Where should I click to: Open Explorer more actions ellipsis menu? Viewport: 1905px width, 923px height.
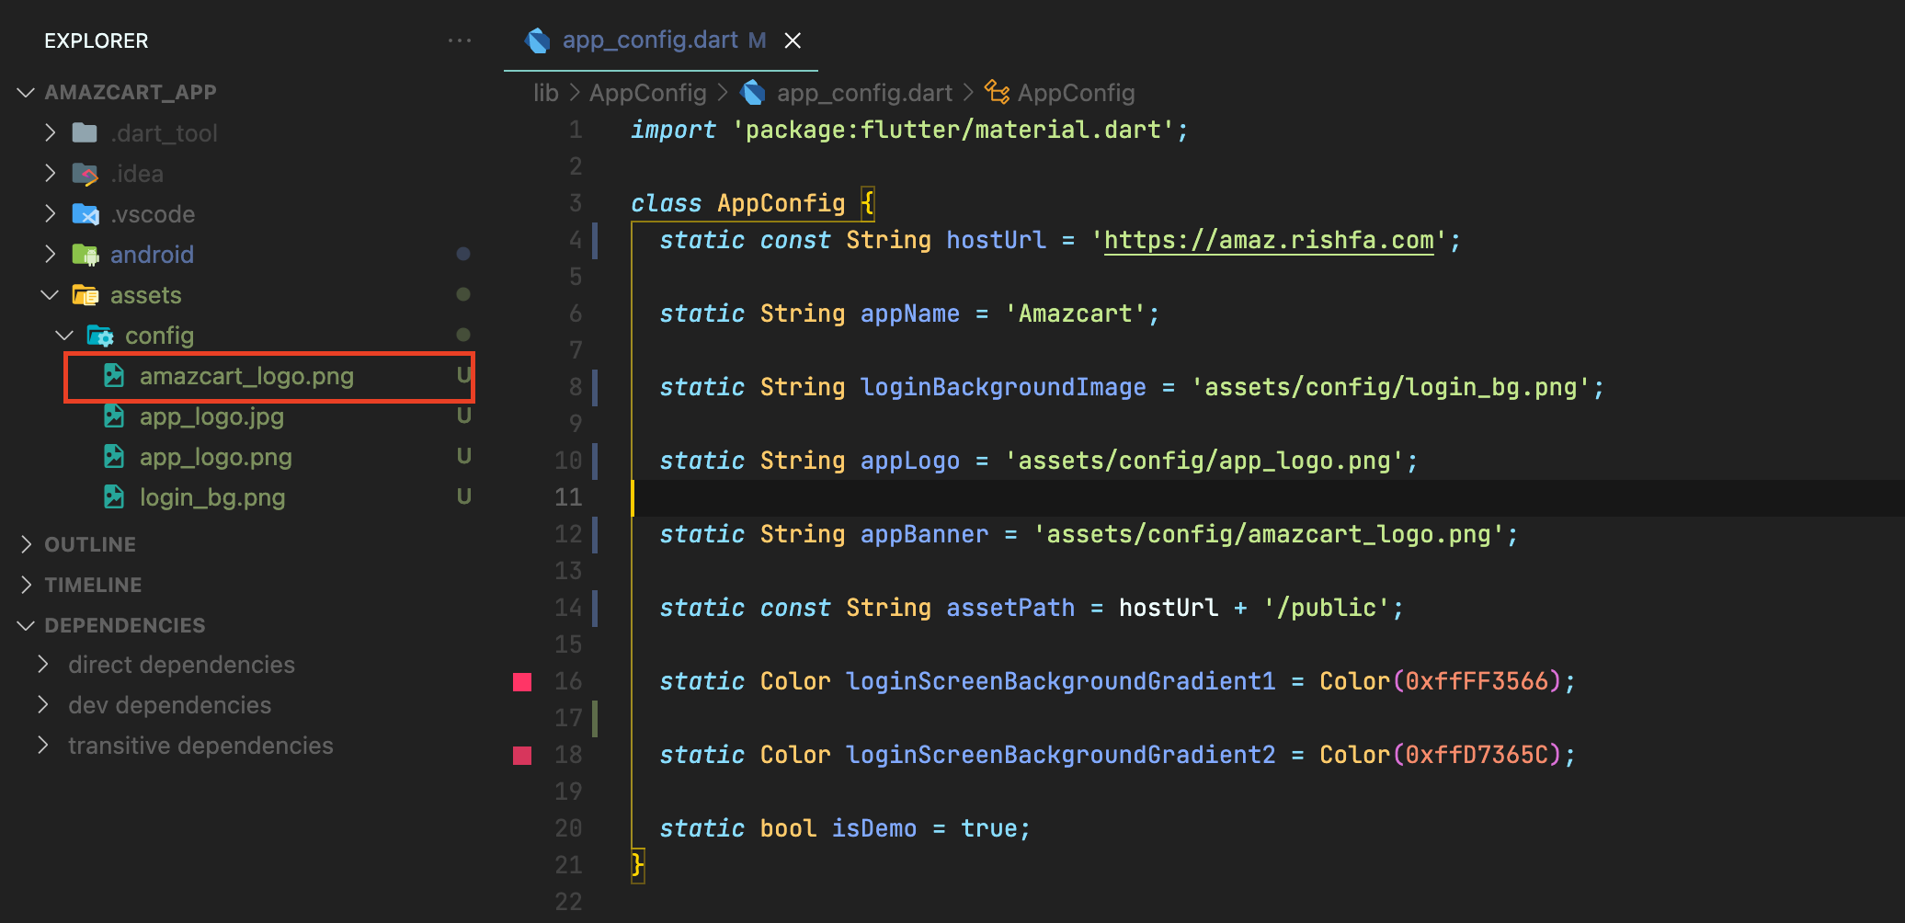click(460, 40)
